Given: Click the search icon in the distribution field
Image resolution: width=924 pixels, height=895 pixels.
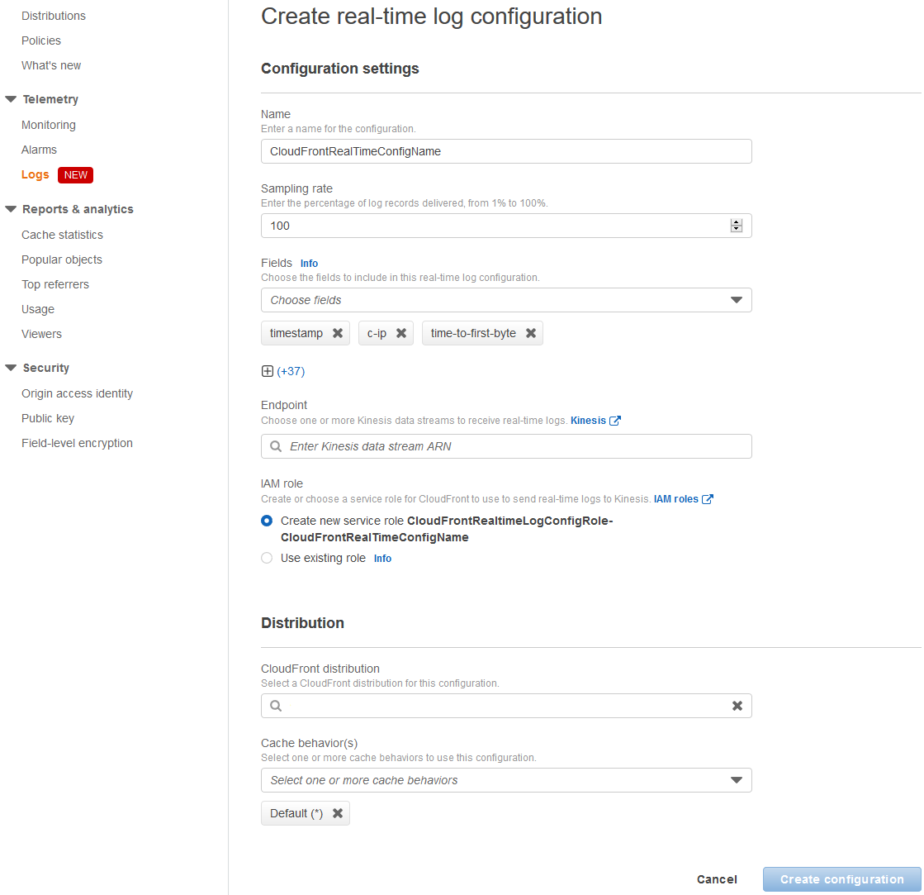Looking at the screenshot, I should point(276,706).
